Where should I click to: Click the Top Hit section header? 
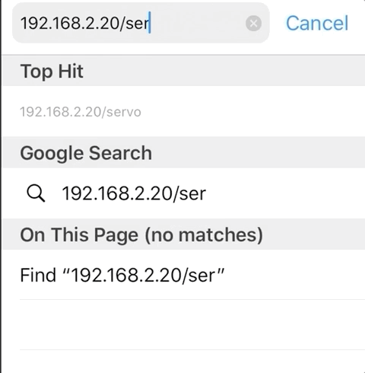[x=183, y=71]
